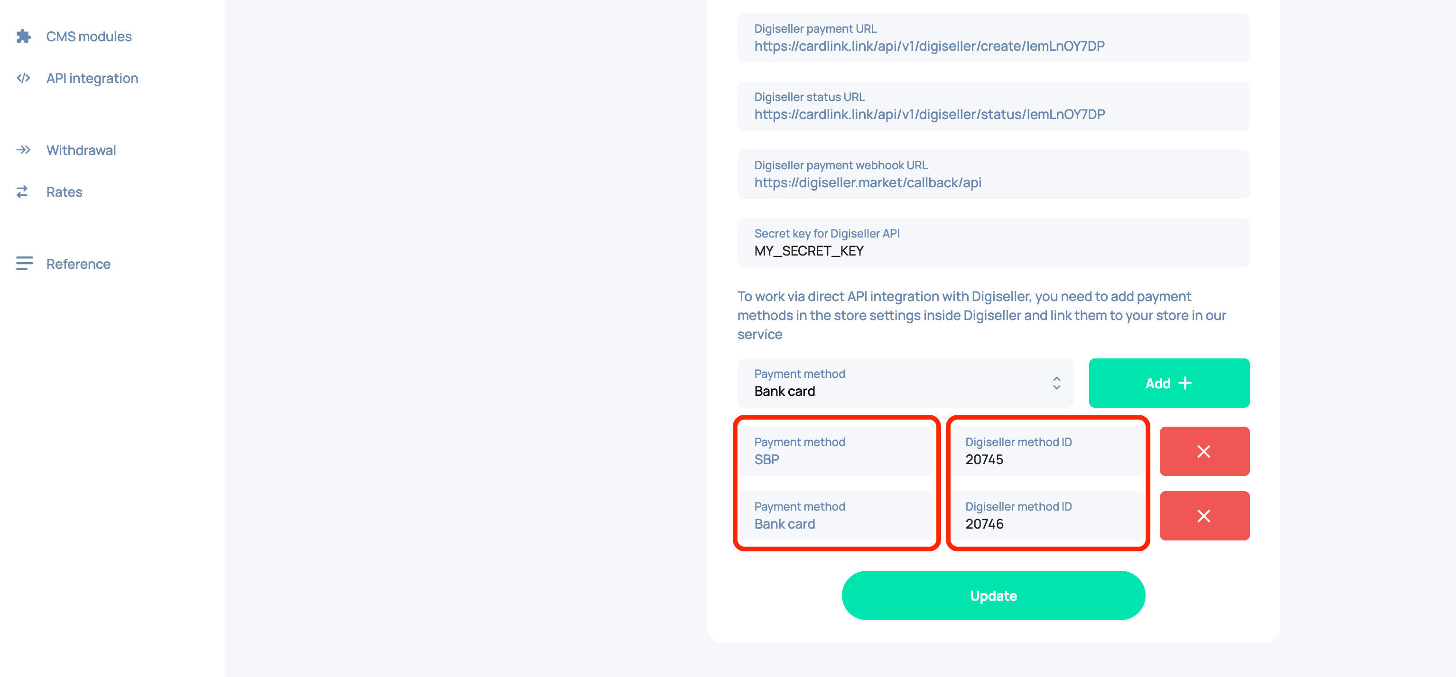Click the API integration code icon
This screenshot has width=1456, height=677.
tap(23, 78)
